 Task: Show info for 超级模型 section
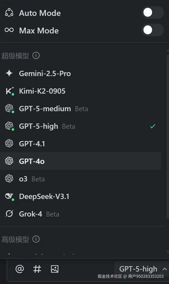pyautogui.click(x=36, y=56)
